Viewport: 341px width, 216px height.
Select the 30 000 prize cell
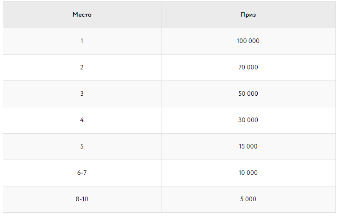pyautogui.click(x=248, y=120)
